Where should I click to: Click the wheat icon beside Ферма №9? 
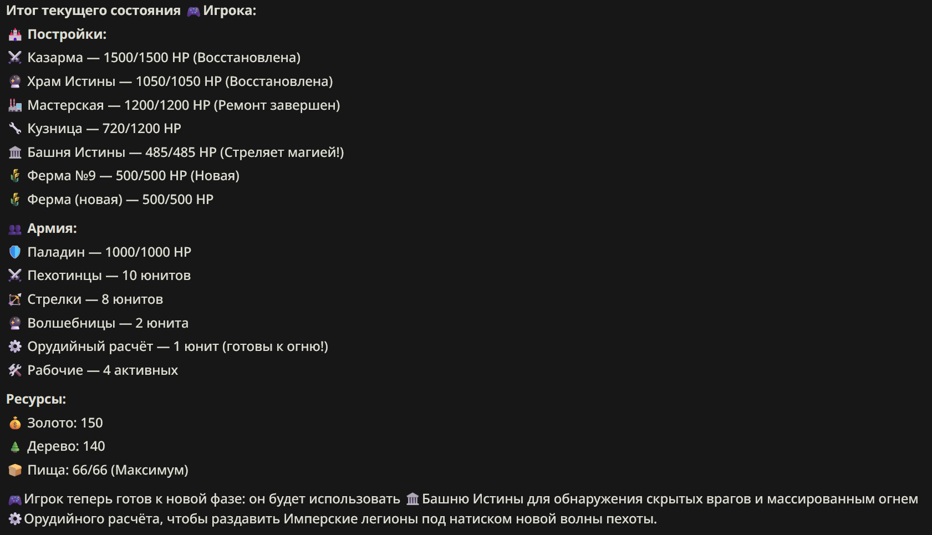pos(15,176)
